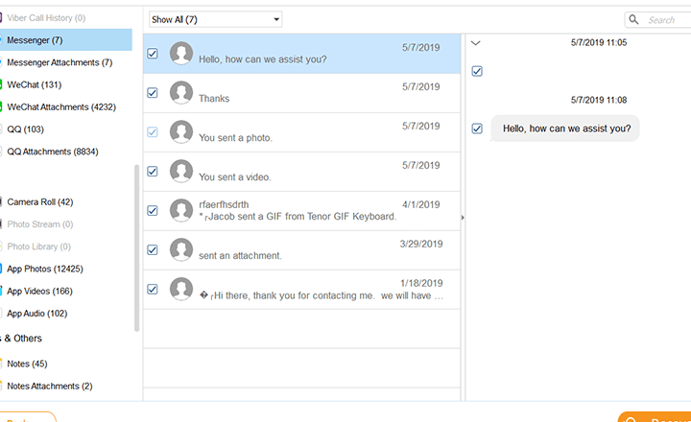691x422 pixels.
Task: Click the 'sent an attachment.' text
Action: pyautogui.click(x=240, y=255)
